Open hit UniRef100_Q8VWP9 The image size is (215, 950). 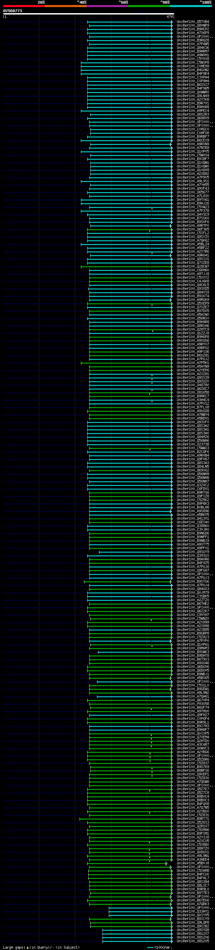(192, 26)
